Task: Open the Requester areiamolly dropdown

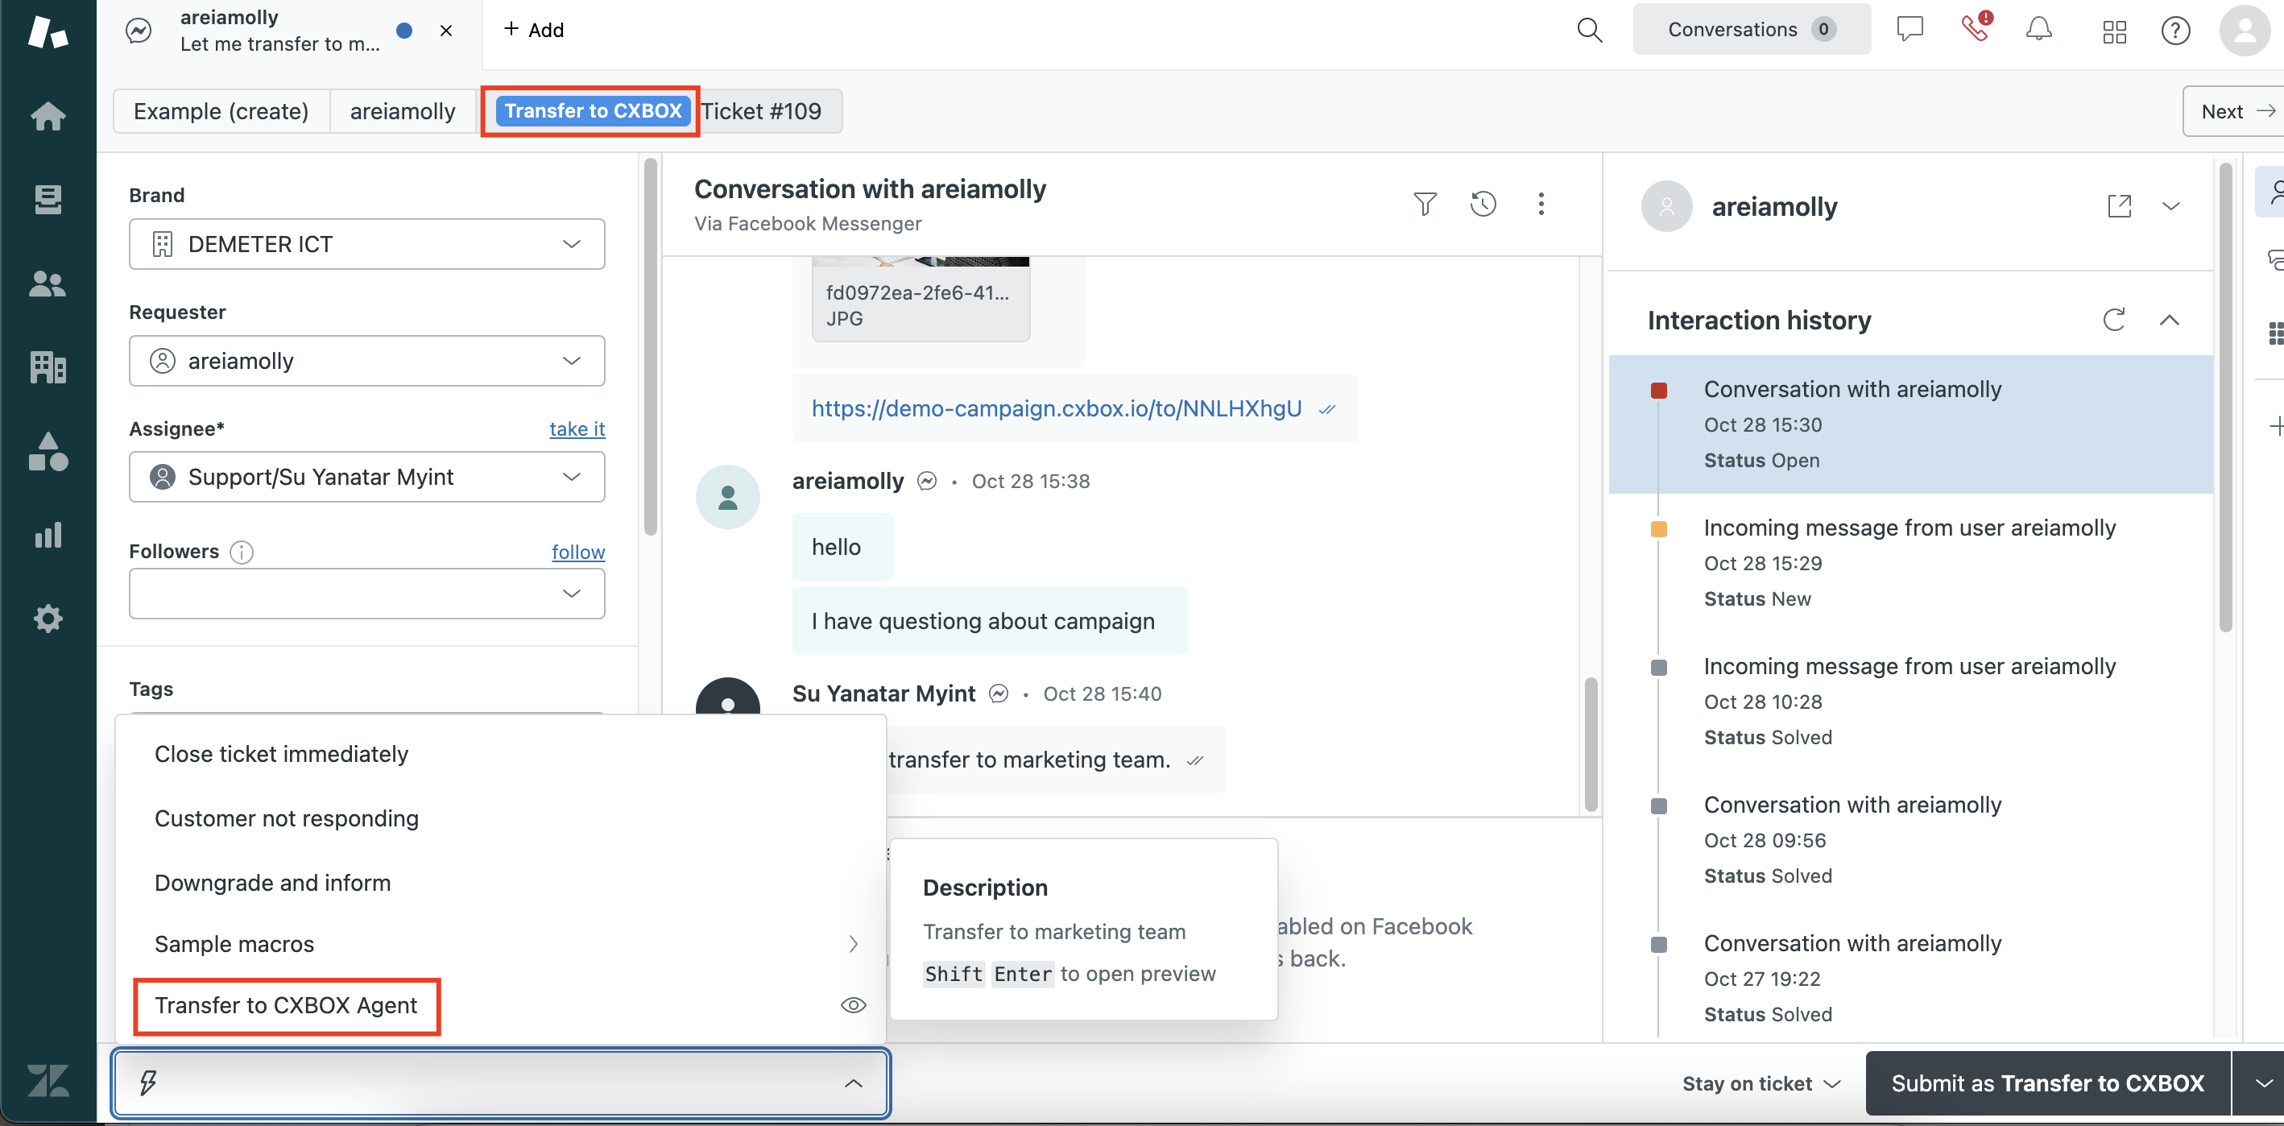Action: pos(366,361)
